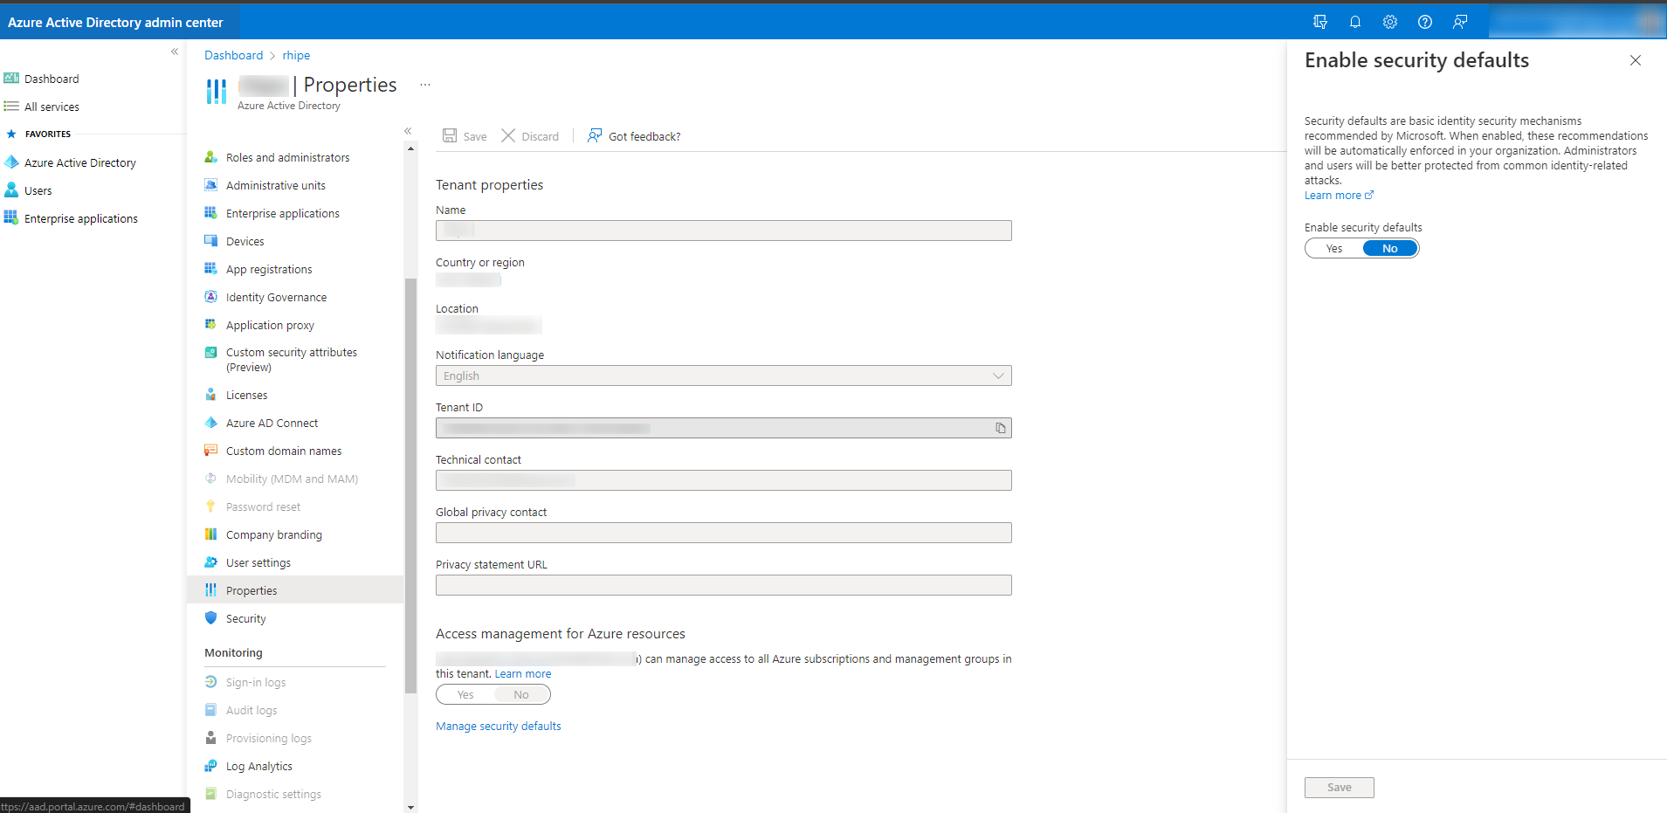
Task: Open the Notification language dropdown
Action: coord(998,375)
